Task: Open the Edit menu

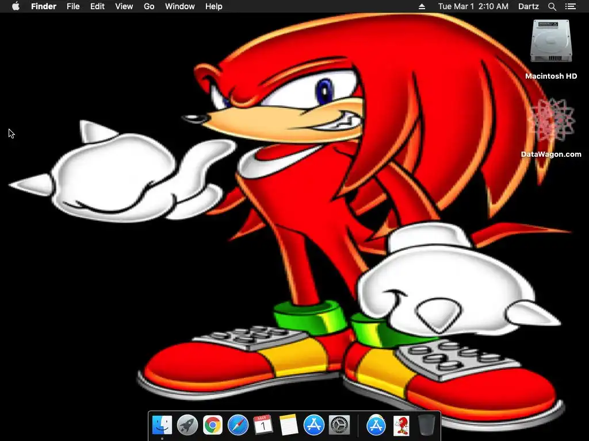Action: coord(97,6)
